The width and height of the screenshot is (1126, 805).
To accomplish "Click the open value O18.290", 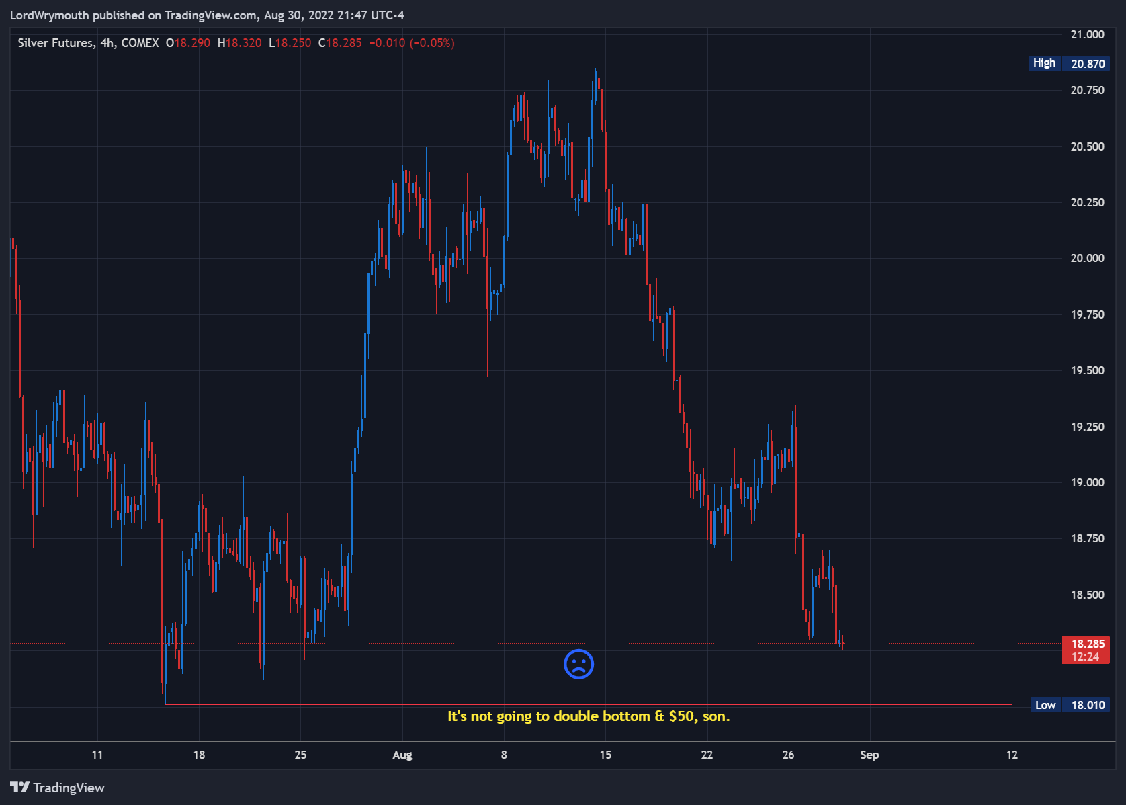I will [188, 43].
